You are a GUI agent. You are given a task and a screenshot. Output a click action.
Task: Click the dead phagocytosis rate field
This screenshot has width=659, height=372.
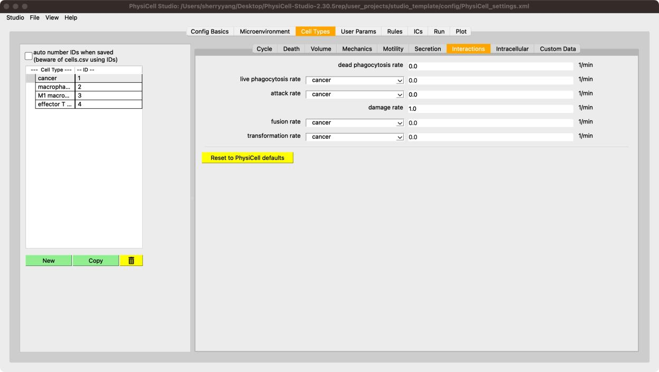[x=490, y=66]
